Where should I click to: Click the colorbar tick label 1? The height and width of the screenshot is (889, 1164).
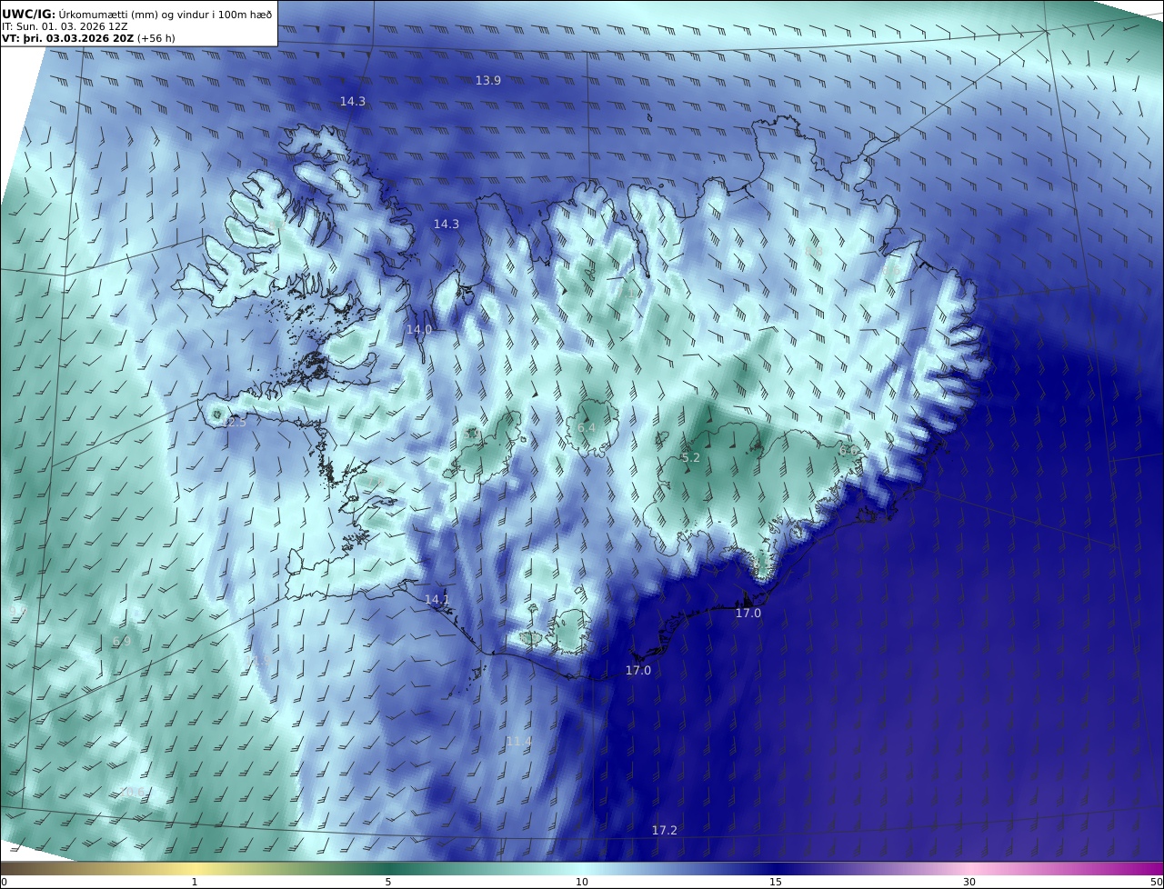[195, 882]
